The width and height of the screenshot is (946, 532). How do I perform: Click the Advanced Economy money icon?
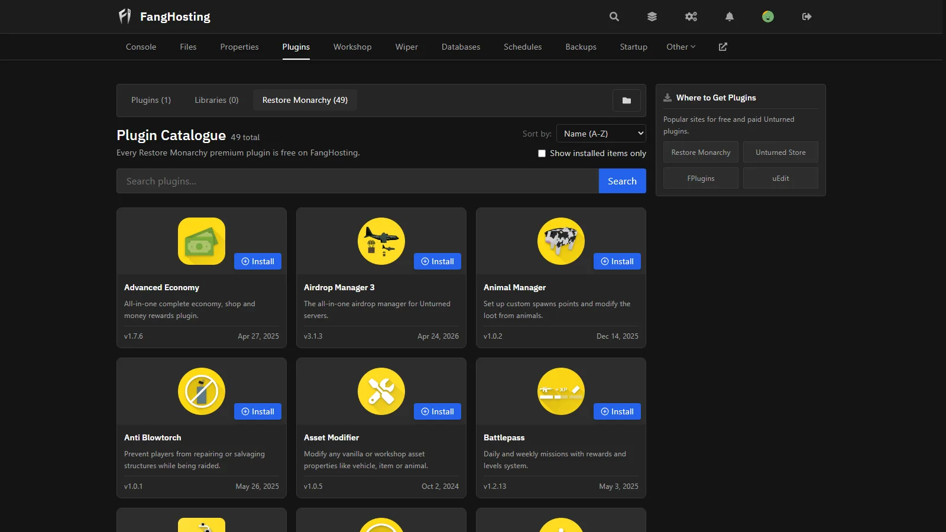point(202,241)
